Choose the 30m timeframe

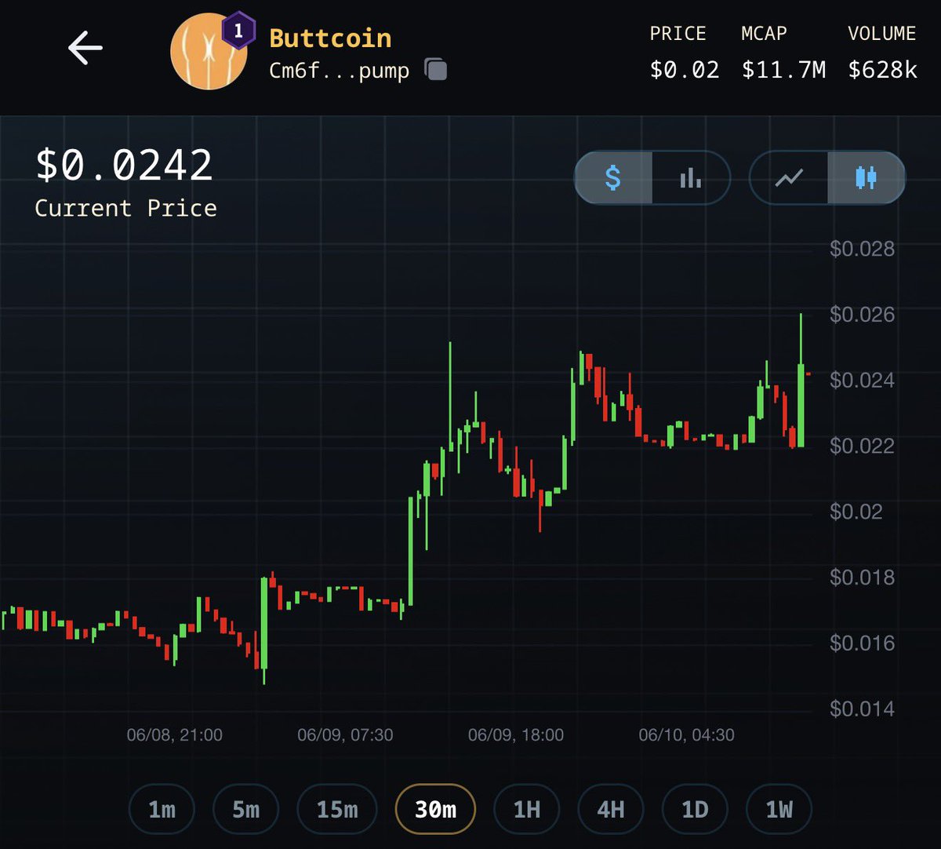435,809
